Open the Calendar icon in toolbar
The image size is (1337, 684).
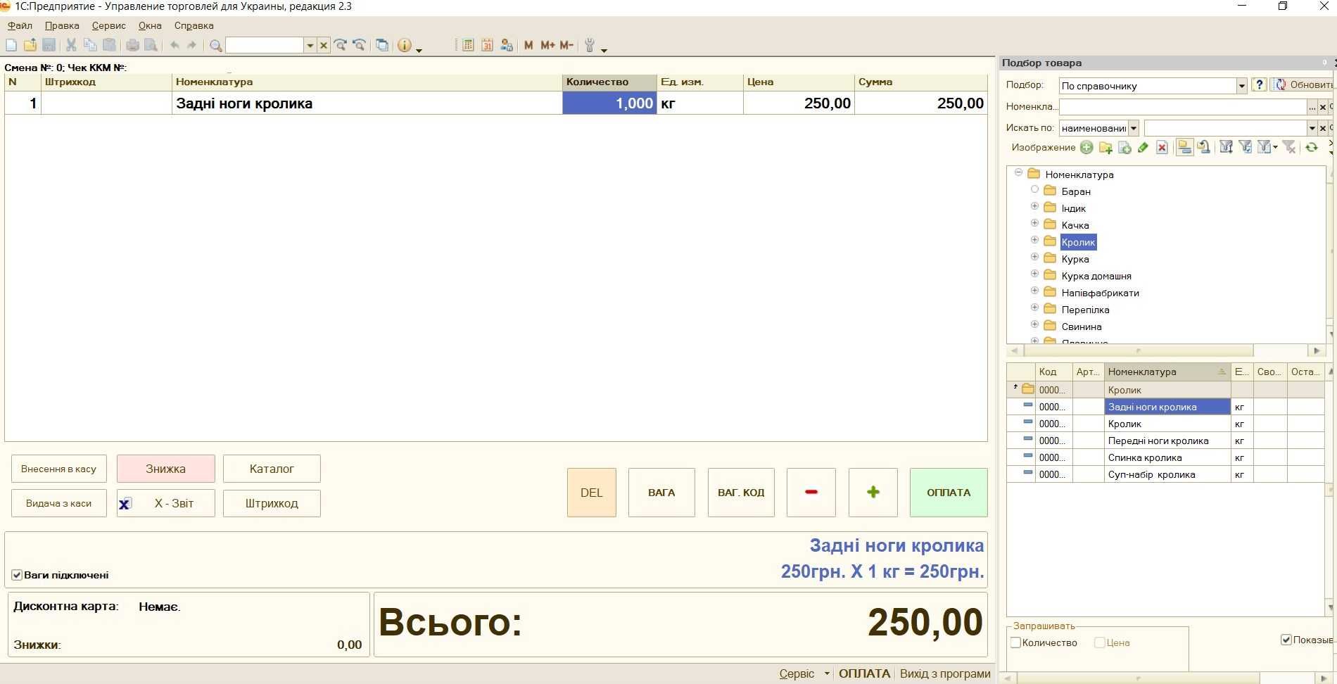coord(487,45)
